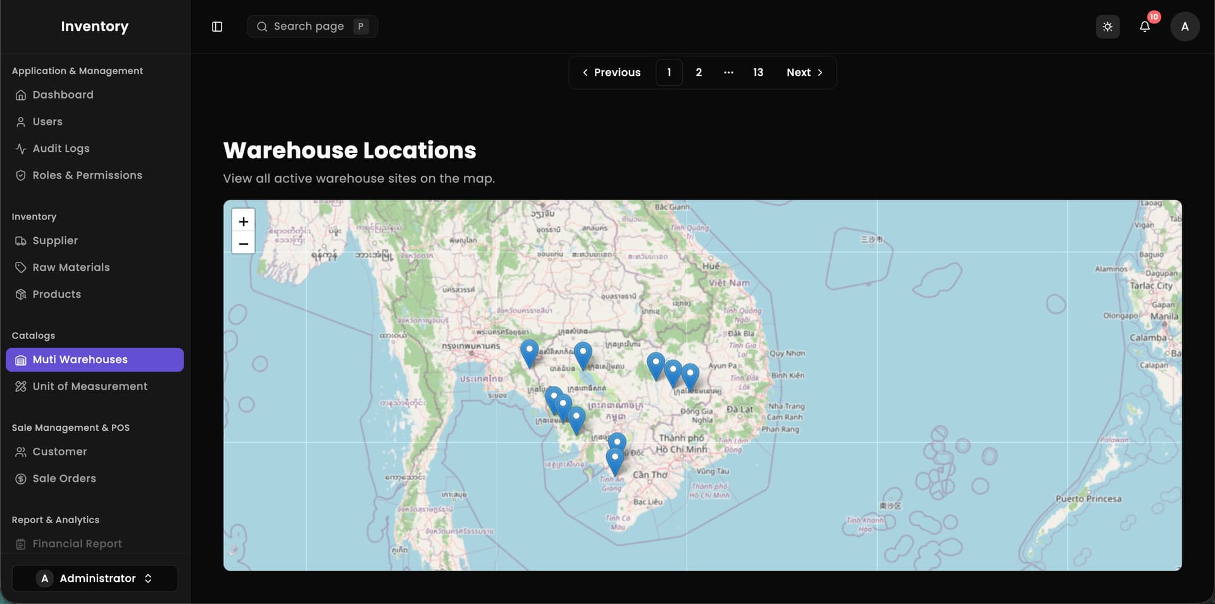Zoom out on the map

coord(244,243)
